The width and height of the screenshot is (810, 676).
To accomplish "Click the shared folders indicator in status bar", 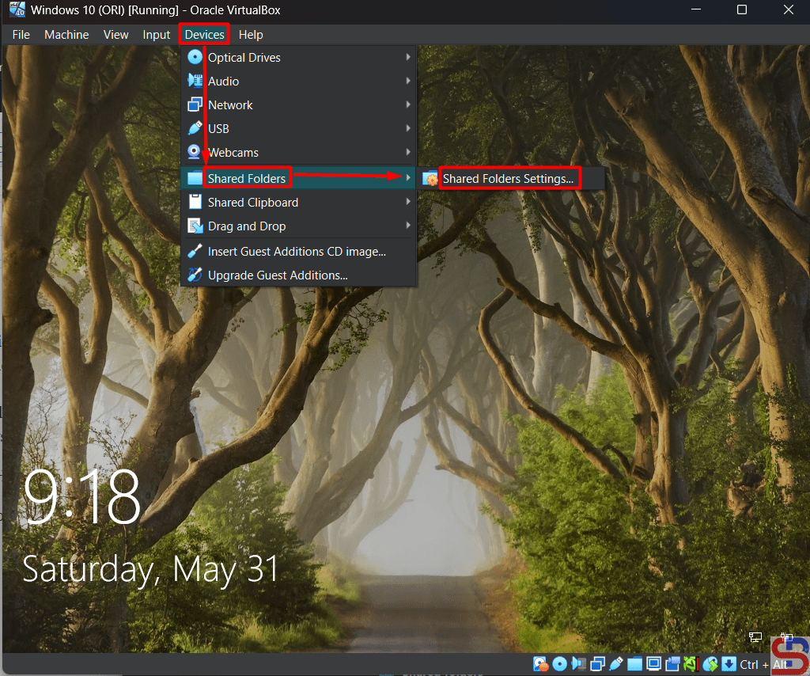I will click(x=635, y=664).
